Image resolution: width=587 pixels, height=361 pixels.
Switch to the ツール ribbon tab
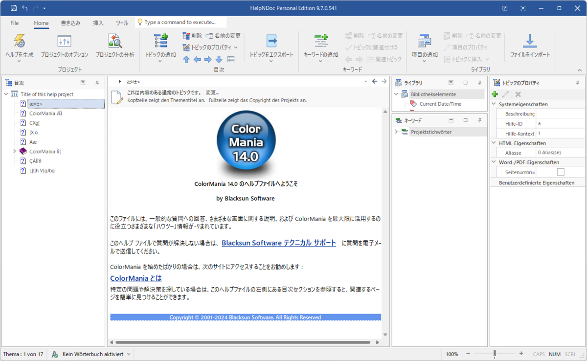click(122, 23)
